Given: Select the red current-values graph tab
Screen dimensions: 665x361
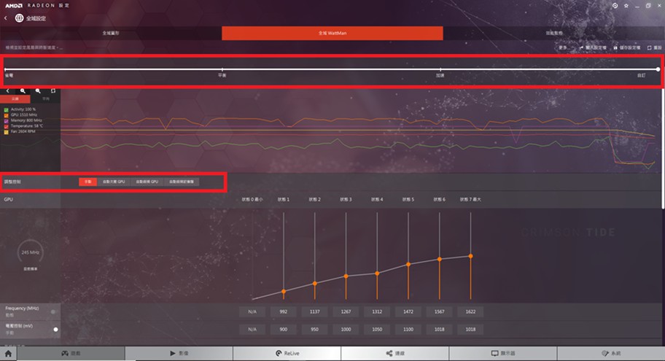Looking at the screenshot, I should click(x=15, y=99).
